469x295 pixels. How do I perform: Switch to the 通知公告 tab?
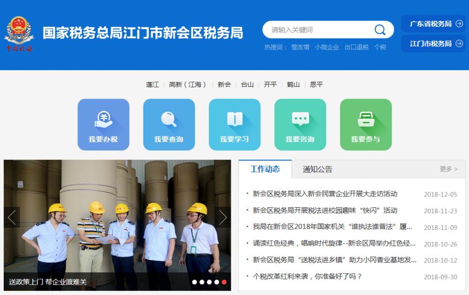318,169
